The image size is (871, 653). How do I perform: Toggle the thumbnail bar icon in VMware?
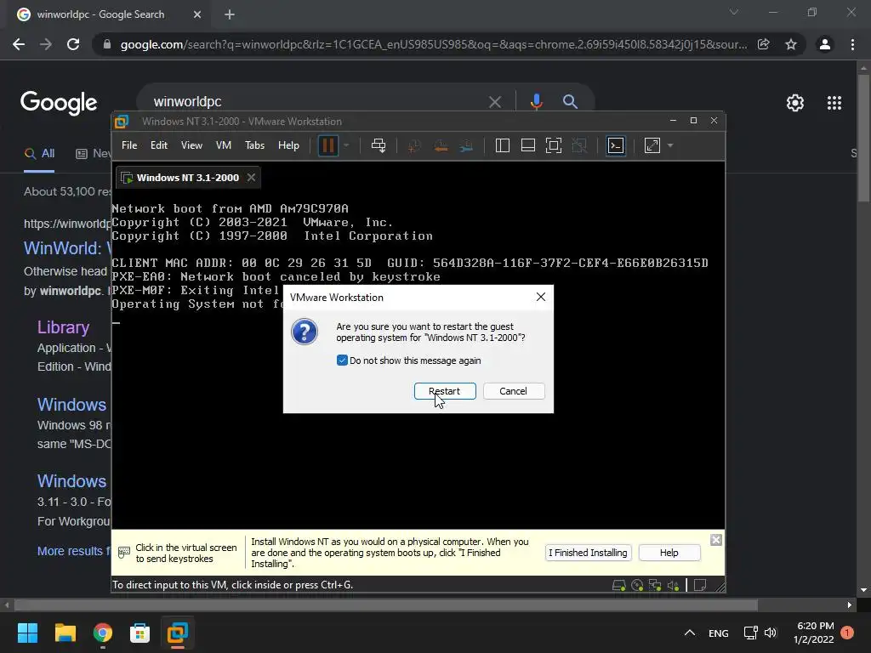pos(527,145)
